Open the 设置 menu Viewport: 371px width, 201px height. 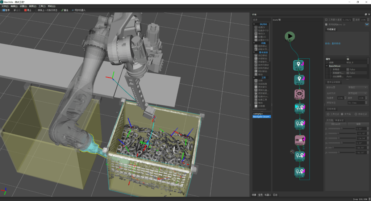coord(23,6)
